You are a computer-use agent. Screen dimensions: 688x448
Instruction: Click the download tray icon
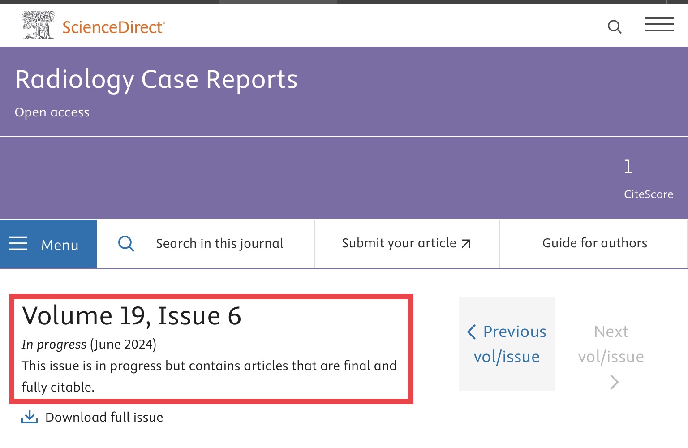30,417
